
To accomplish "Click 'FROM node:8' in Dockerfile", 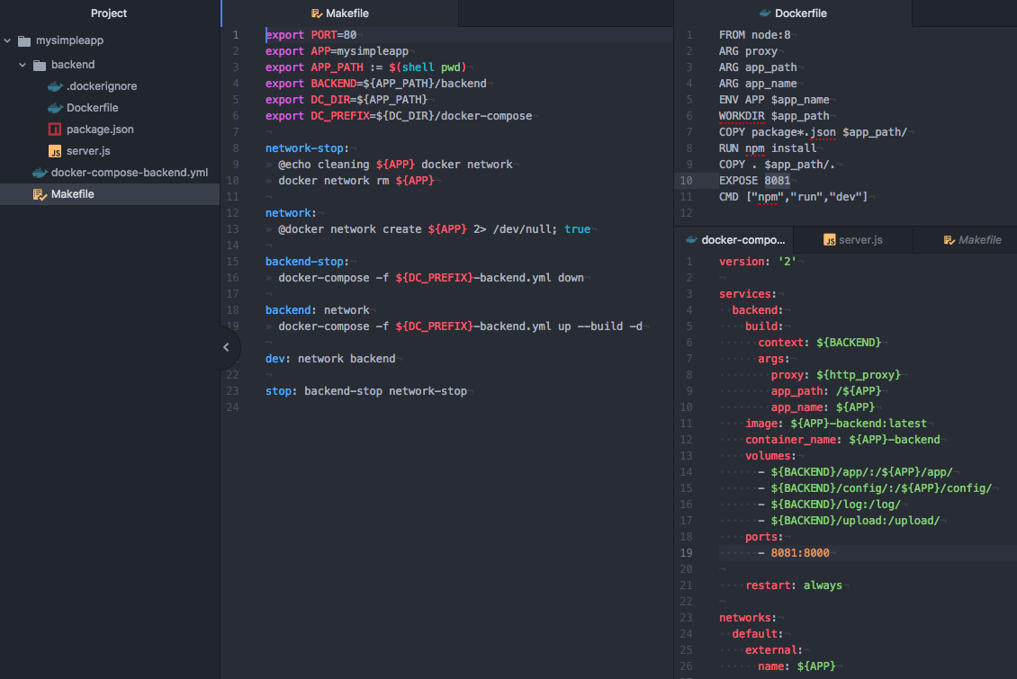I will [754, 35].
